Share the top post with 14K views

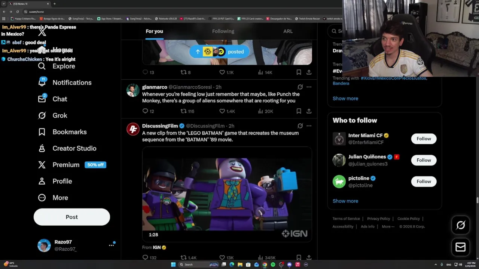click(x=309, y=72)
